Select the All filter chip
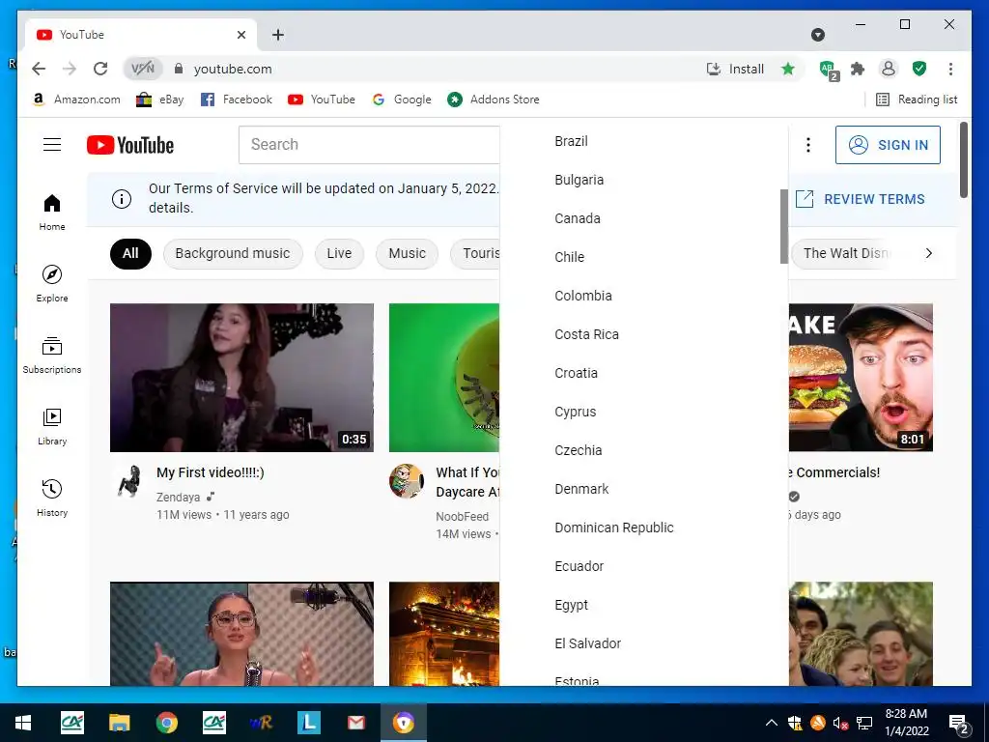 tap(130, 254)
